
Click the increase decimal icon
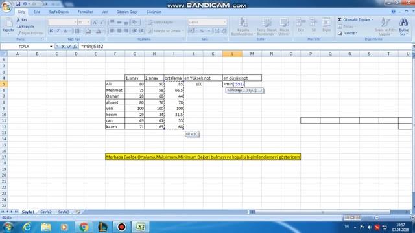pos(217,31)
